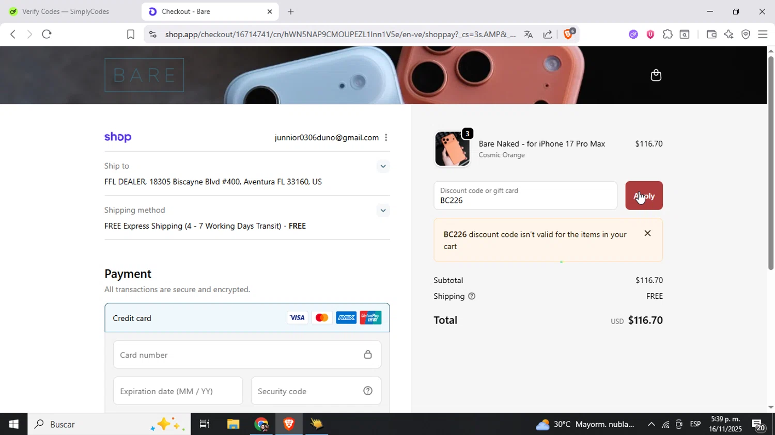
Task: View site information icon in address bar
Action: tap(152, 35)
